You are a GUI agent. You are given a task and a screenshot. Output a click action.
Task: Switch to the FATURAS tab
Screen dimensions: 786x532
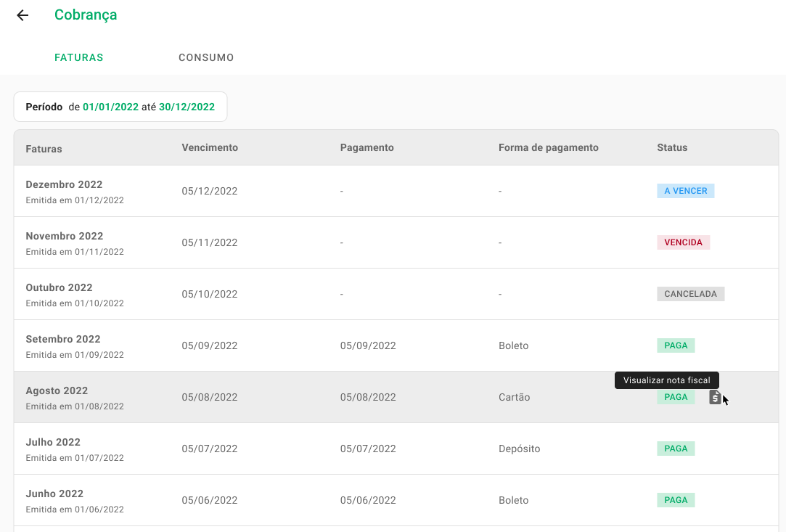tap(78, 57)
